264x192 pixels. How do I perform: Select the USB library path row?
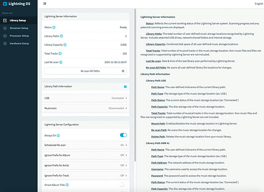tap(85, 98)
